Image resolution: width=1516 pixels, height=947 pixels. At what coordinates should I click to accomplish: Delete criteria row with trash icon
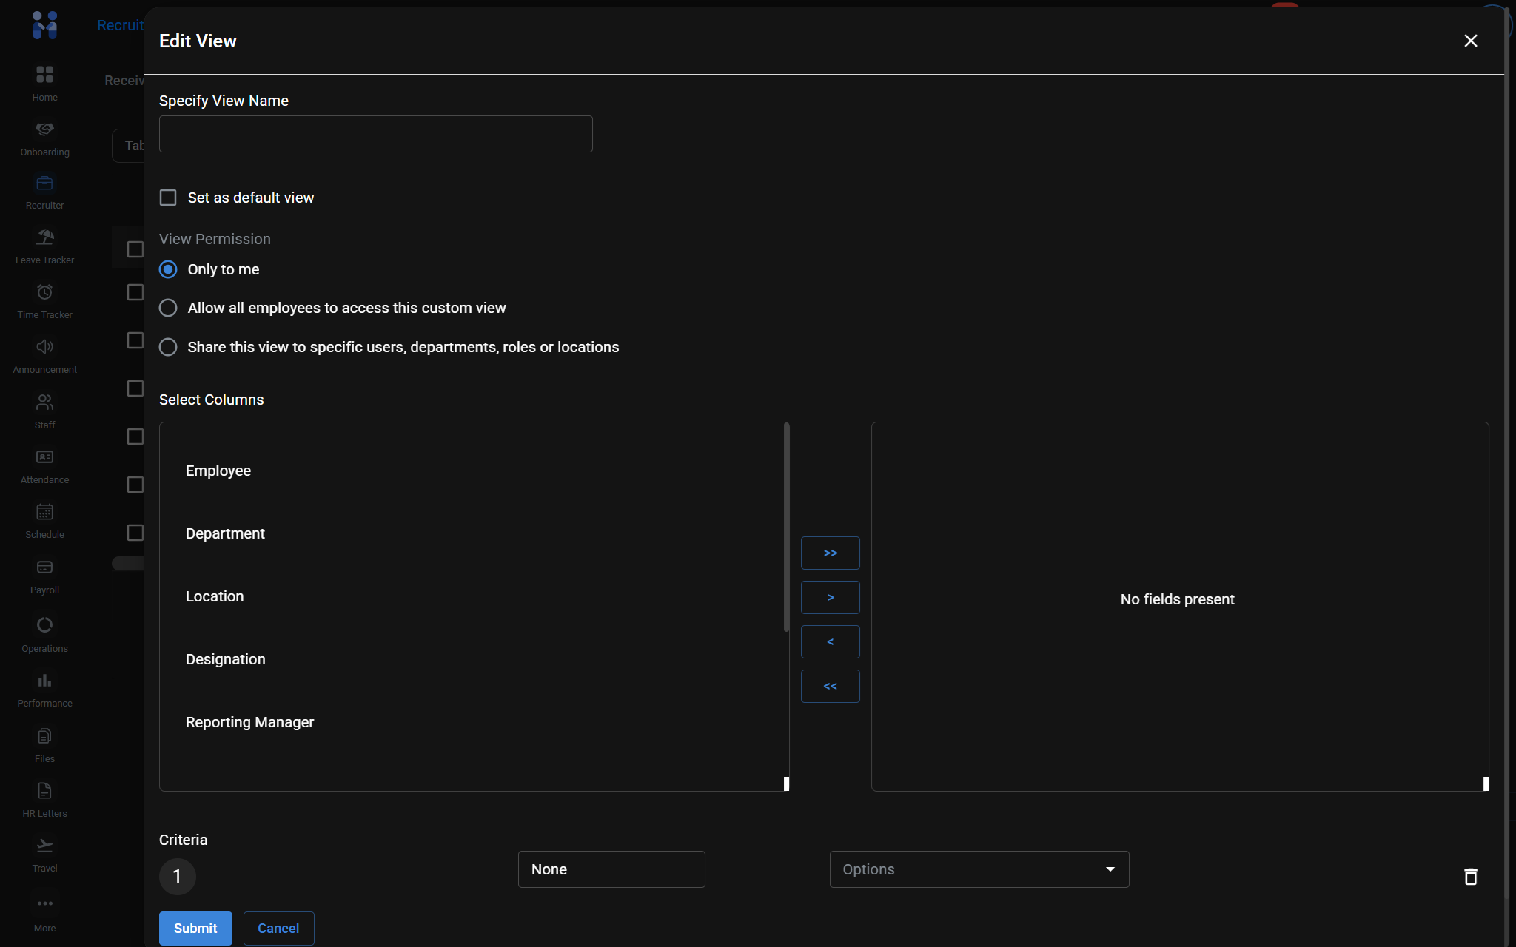point(1470,877)
